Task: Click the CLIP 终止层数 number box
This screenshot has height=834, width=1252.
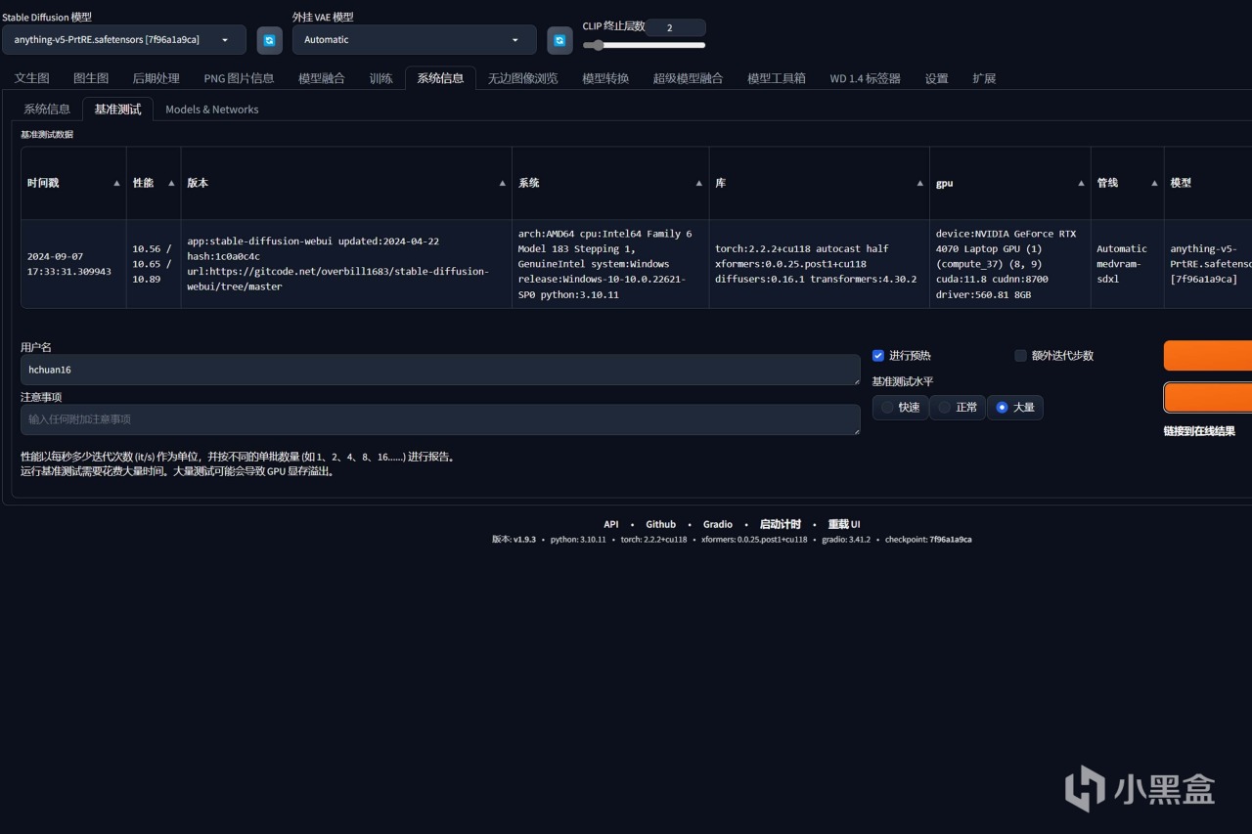Action: tap(675, 27)
